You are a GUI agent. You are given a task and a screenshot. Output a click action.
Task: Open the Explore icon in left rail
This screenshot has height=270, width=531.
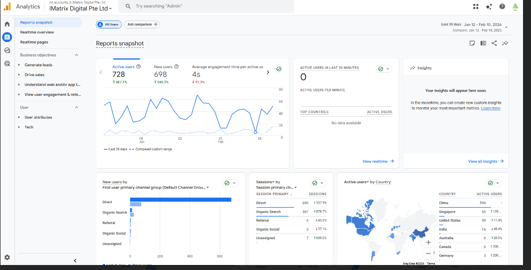click(7, 50)
